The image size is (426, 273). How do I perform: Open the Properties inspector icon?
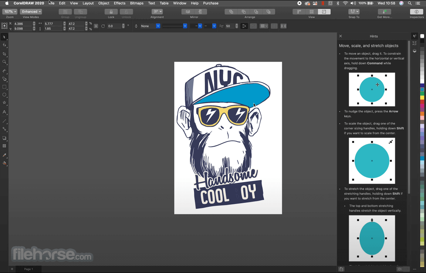pos(415,44)
